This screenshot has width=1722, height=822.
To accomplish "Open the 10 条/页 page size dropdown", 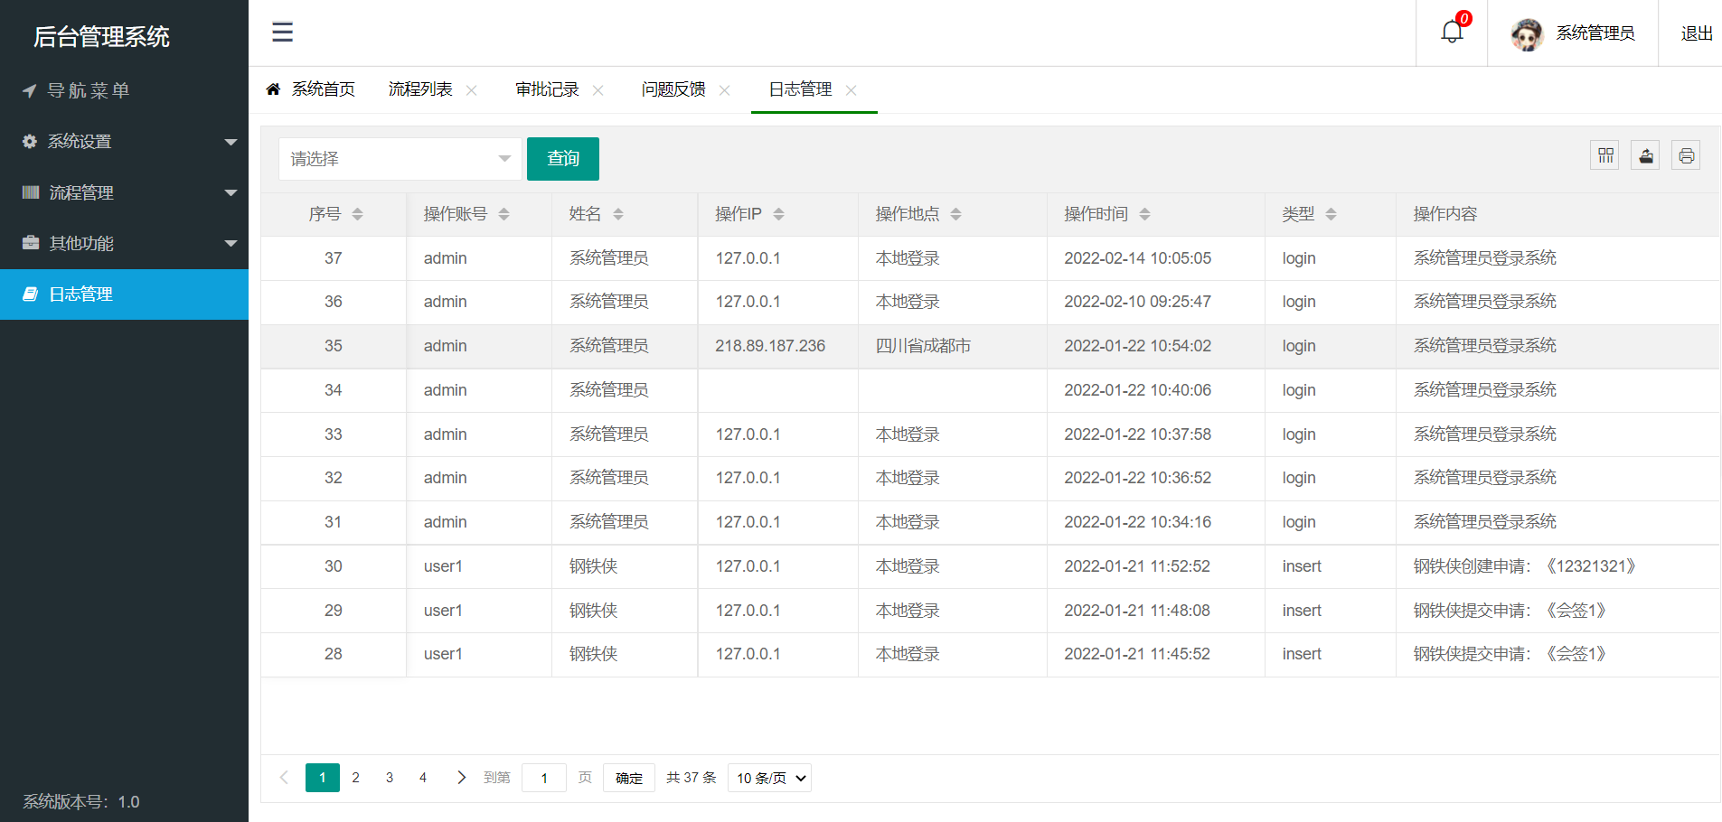I will pos(769,777).
